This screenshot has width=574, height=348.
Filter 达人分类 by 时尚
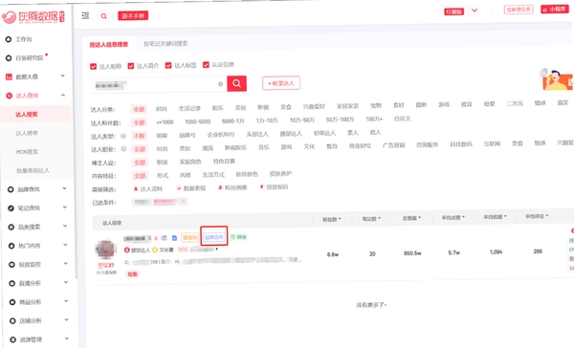pos(162,109)
